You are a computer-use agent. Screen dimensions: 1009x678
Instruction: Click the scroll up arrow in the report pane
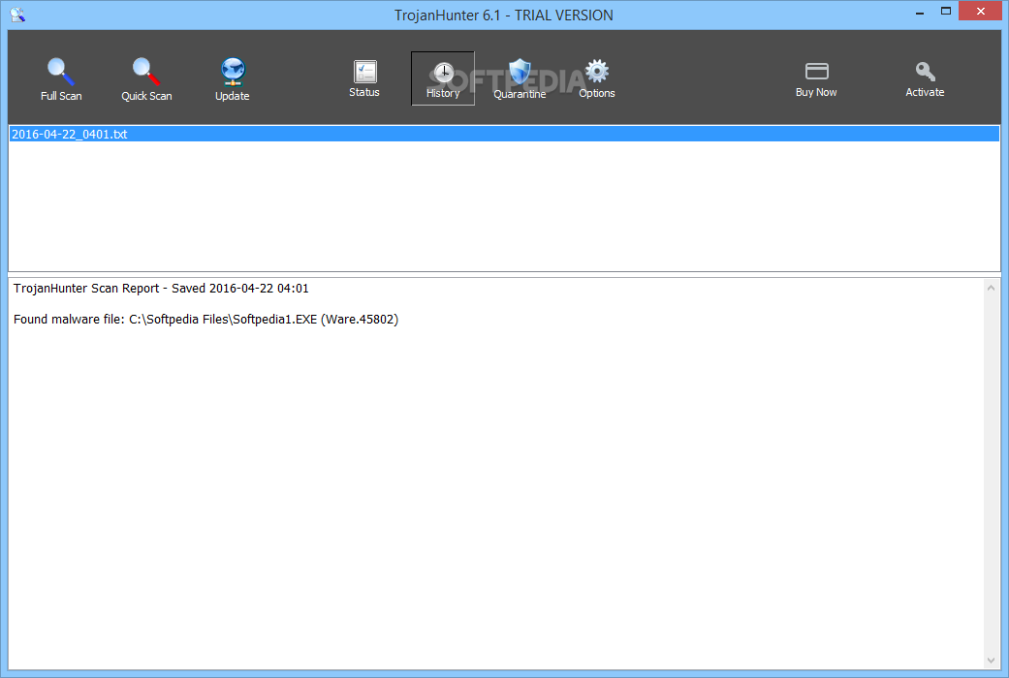pos(991,288)
